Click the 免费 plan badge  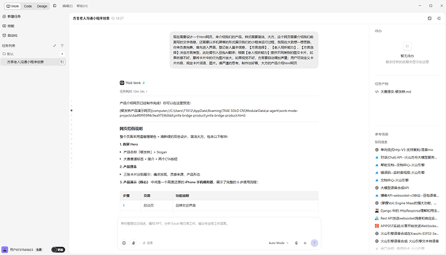point(39,250)
